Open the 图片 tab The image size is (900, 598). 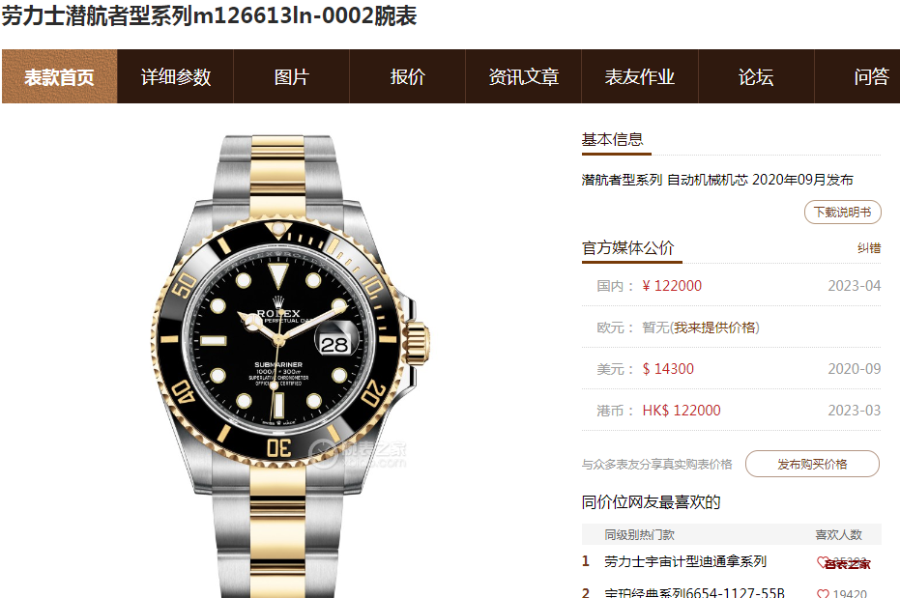pyautogui.click(x=292, y=77)
